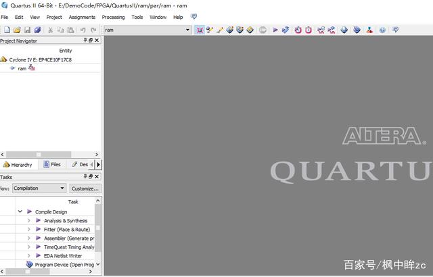The height and width of the screenshot is (277, 433).
Task: Select the Program Device task
Action: coord(64,265)
